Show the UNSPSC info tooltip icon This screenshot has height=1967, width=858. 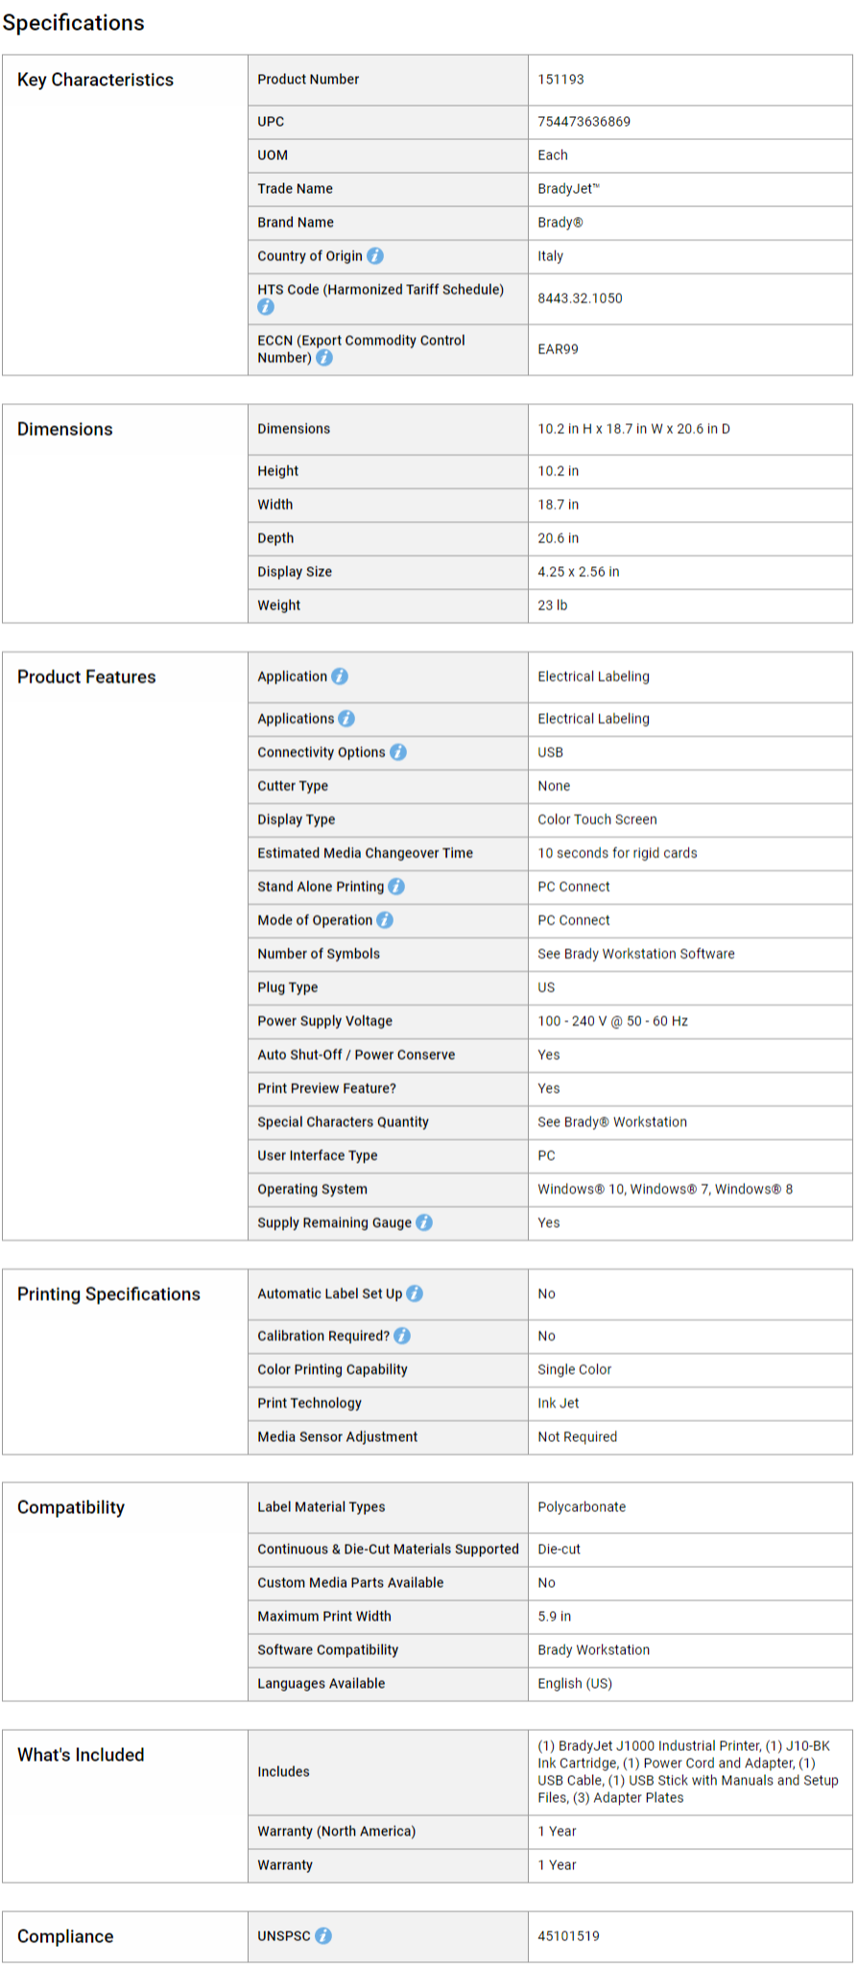pyautogui.click(x=323, y=1936)
